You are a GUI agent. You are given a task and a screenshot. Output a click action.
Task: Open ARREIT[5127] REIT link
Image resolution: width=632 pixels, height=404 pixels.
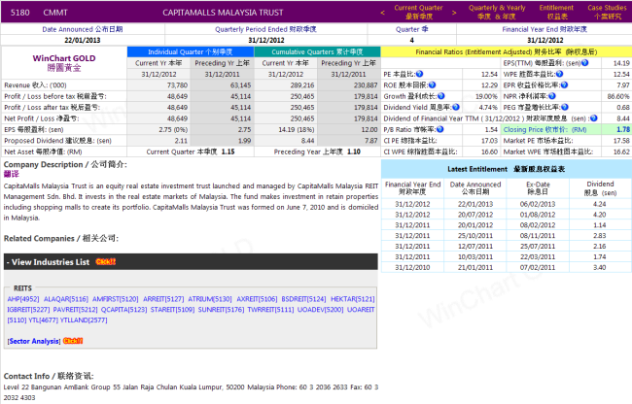pyautogui.click(x=163, y=299)
